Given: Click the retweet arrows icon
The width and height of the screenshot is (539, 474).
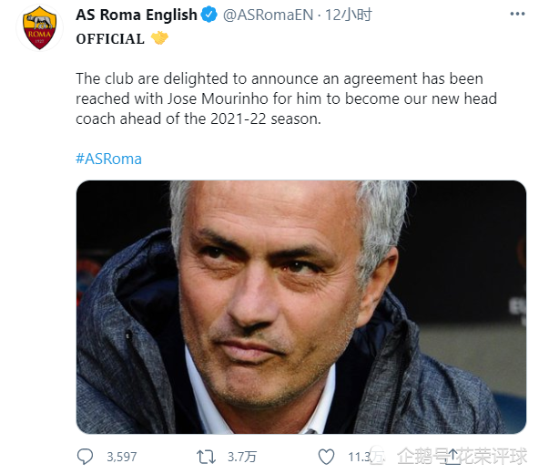Looking at the screenshot, I should (206, 457).
